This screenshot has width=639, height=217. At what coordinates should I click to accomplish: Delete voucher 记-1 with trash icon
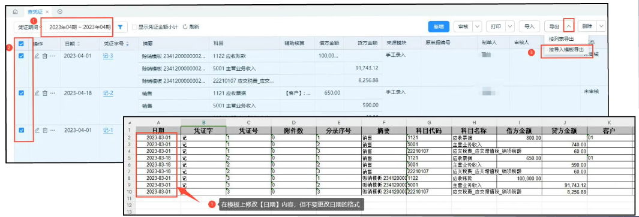[45, 130]
